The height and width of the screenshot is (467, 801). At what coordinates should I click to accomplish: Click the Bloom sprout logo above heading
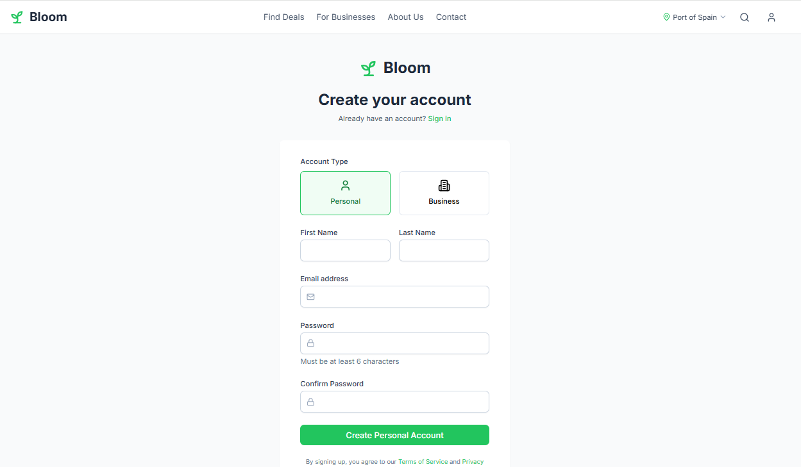coord(368,69)
